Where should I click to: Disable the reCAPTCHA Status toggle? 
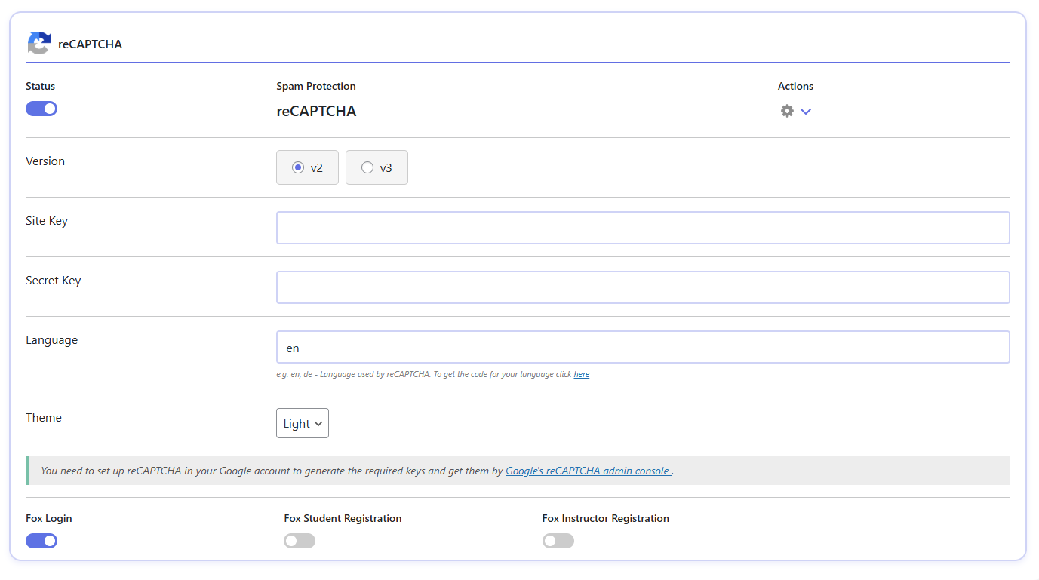41,109
